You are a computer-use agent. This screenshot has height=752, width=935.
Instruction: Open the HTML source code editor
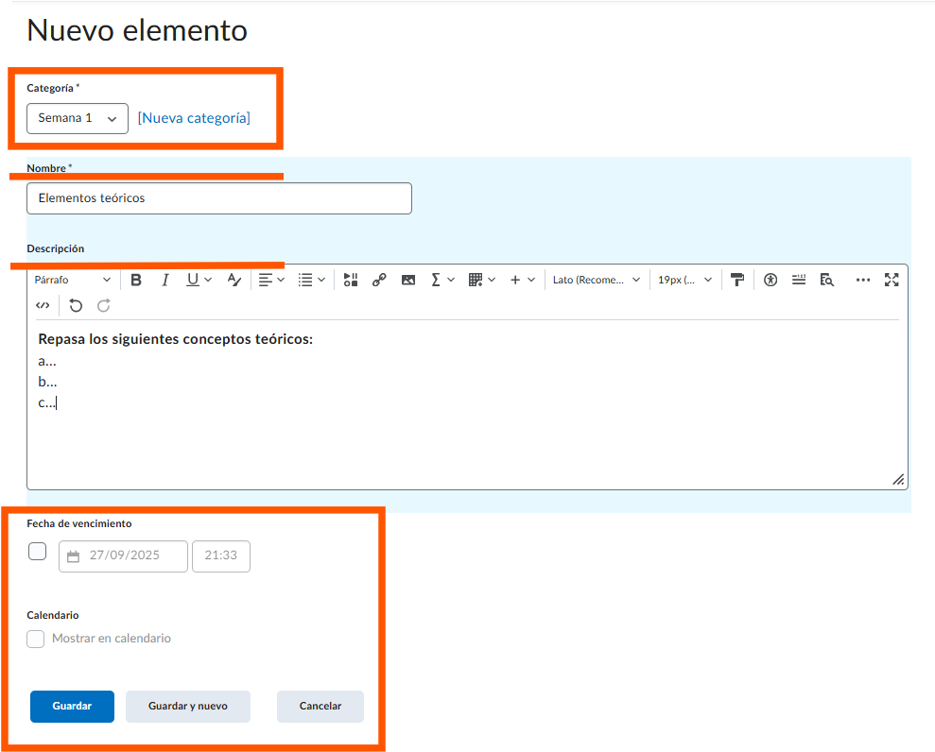click(43, 305)
